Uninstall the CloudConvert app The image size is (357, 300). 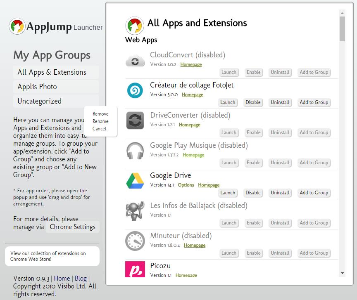click(280, 72)
